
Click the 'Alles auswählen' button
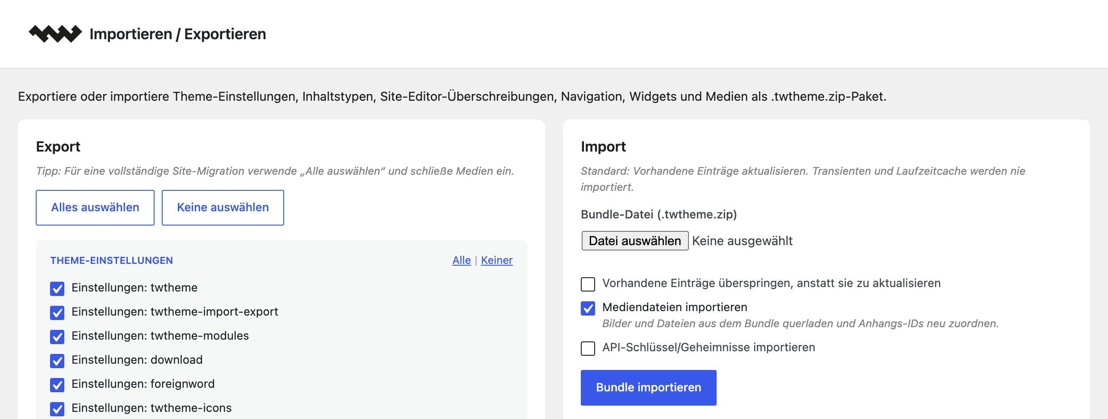[95, 208]
